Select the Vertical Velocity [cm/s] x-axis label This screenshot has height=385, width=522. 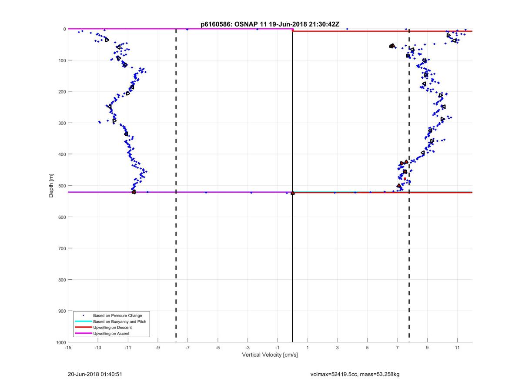coord(270,355)
